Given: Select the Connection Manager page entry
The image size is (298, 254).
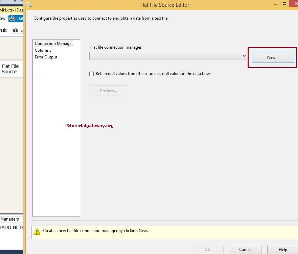Looking at the screenshot, I should pos(53,43).
